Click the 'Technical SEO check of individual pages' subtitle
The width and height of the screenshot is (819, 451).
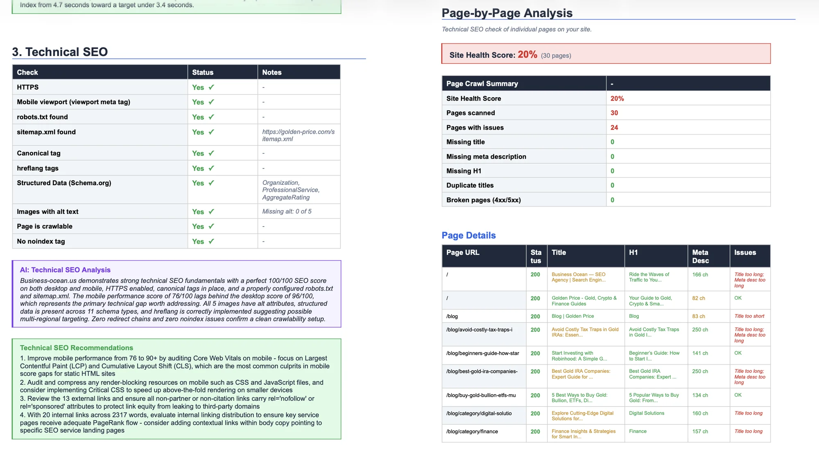(516, 29)
